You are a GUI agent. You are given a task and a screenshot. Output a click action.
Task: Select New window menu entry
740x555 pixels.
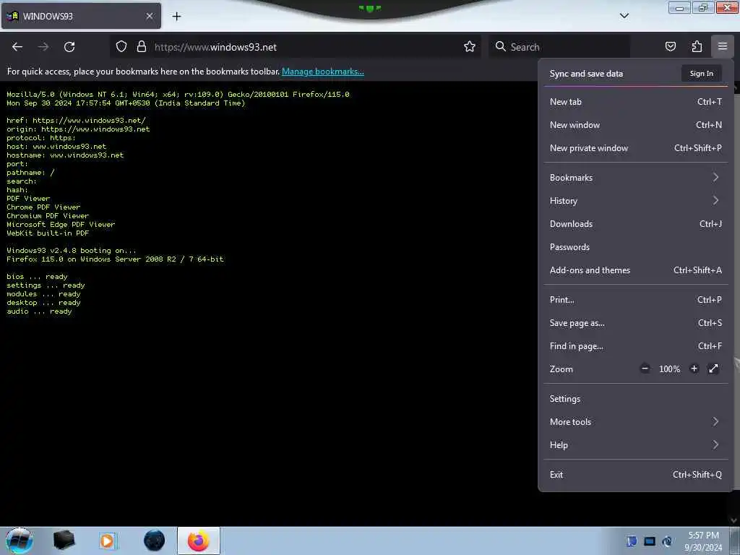coord(635,125)
